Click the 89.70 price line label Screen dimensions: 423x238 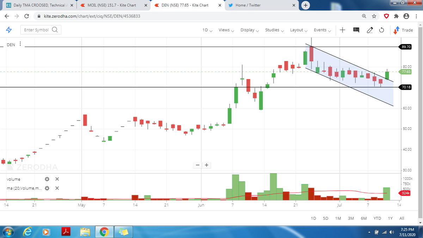coord(406,47)
